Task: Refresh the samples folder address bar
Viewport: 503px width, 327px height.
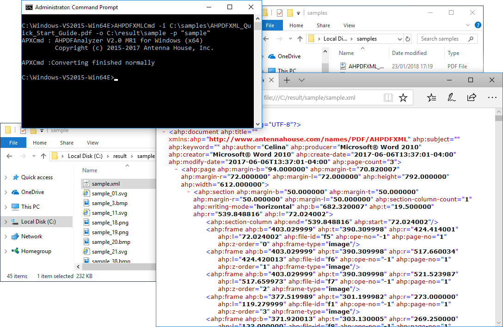Action: pos(407,39)
